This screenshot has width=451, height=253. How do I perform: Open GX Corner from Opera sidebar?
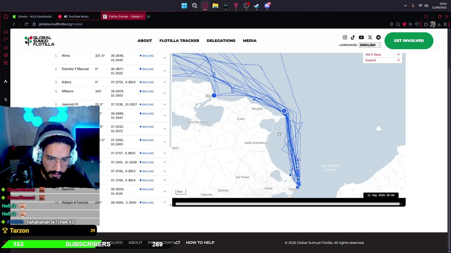6,32
